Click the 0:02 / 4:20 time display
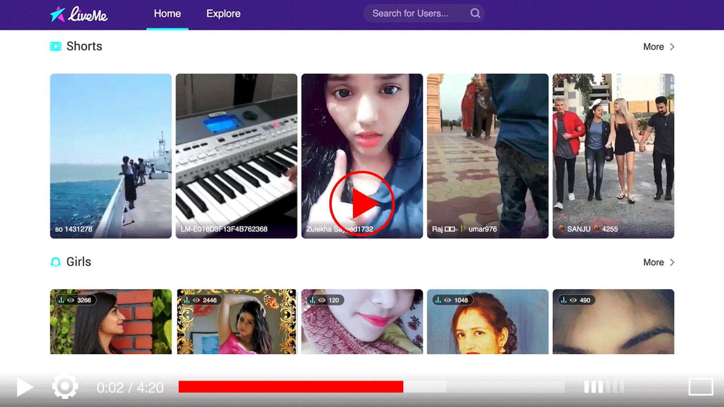Image resolution: width=724 pixels, height=407 pixels. (130, 388)
